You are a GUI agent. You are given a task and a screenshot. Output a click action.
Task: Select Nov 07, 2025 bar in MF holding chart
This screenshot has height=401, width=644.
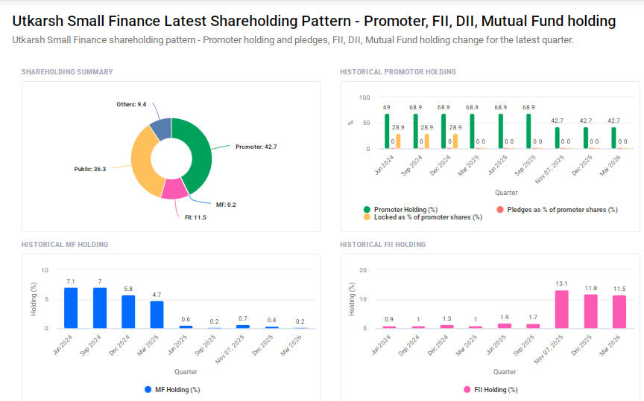tap(243, 327)
